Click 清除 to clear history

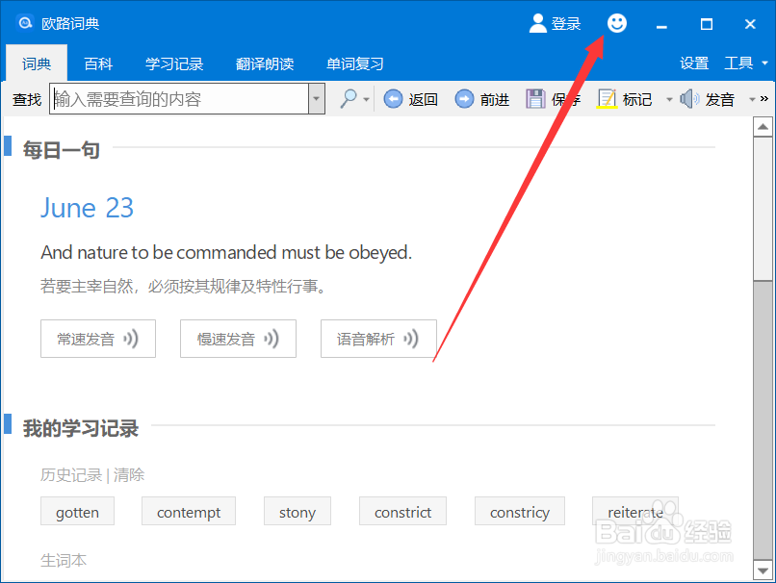point(129,475)
